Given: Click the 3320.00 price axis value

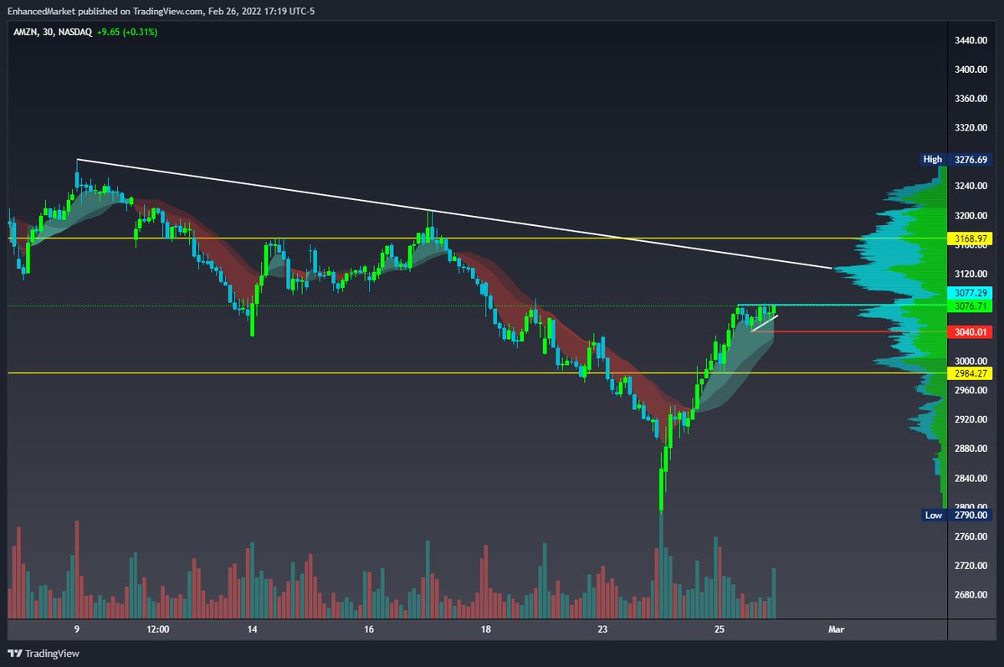Looking at the screenshot, I should (x=971, y=128).
